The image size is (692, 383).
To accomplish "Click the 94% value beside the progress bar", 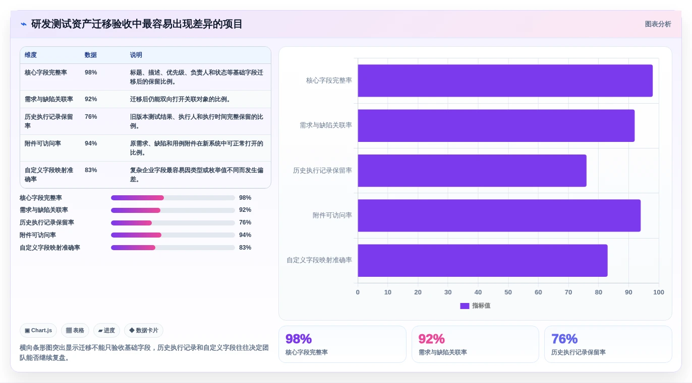I will pos(245,235).
